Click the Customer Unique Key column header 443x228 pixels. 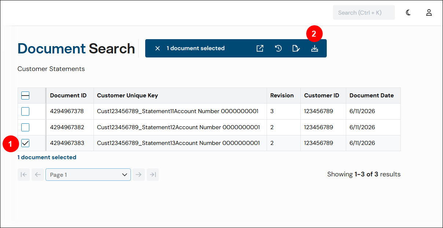(180, 96)
